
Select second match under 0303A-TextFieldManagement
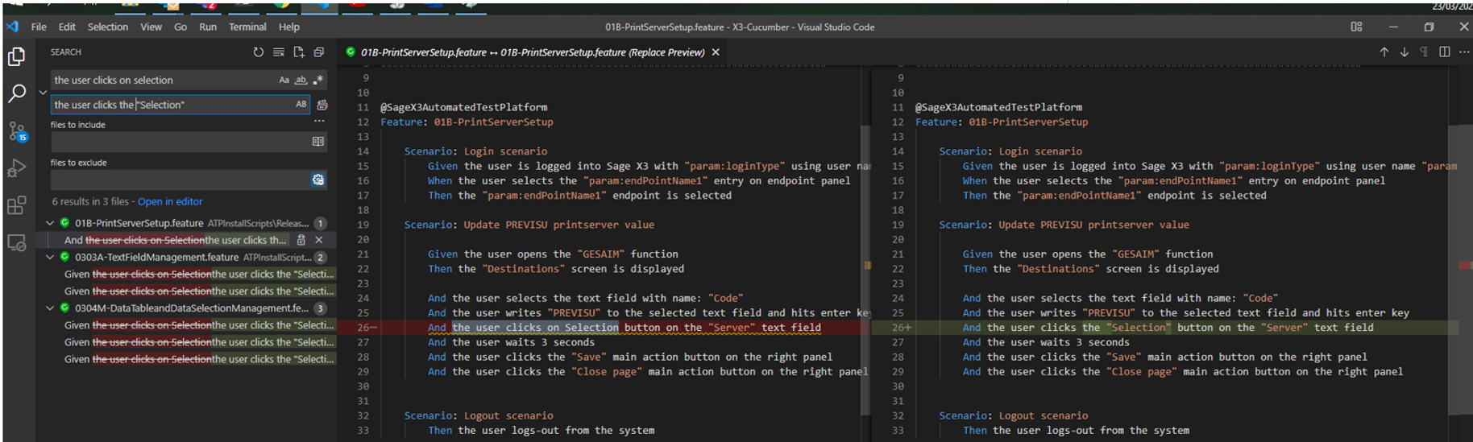coord(199,291)
